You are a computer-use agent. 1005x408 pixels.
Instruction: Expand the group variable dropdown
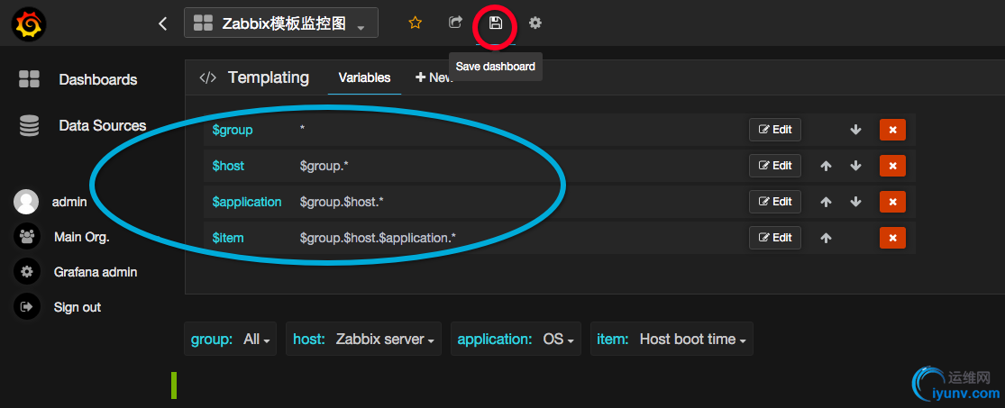click(x=256, y=340)
